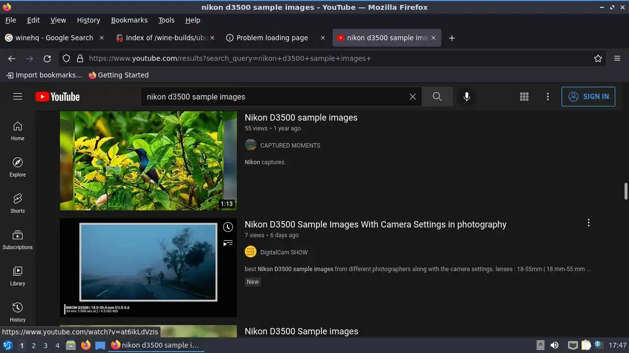Click the SIGN IN button
This screenshot has height=353, width=629.
(588, 97)
